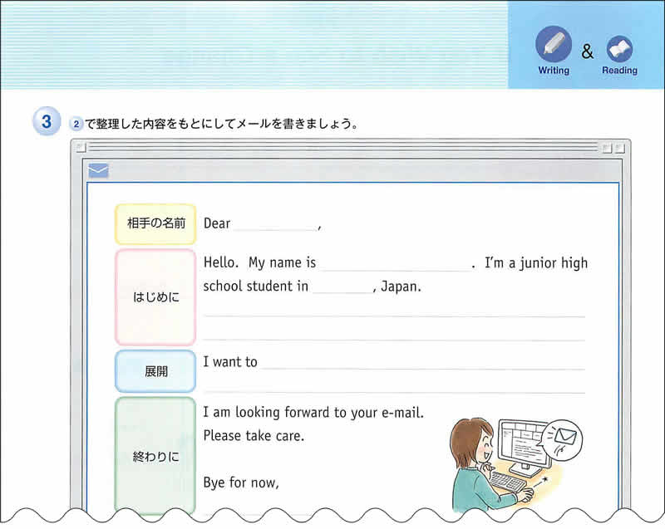Viewport: 665px width, 529px height.
Task: Click the small circled 2 reference marker
Action: 76,124
